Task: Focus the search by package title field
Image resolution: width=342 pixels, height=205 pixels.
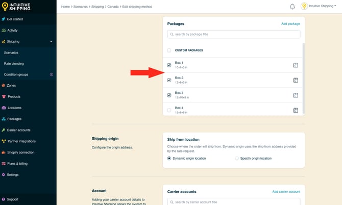Action: [234, 34]
